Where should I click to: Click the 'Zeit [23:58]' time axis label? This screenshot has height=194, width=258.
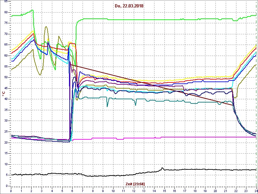135,184
